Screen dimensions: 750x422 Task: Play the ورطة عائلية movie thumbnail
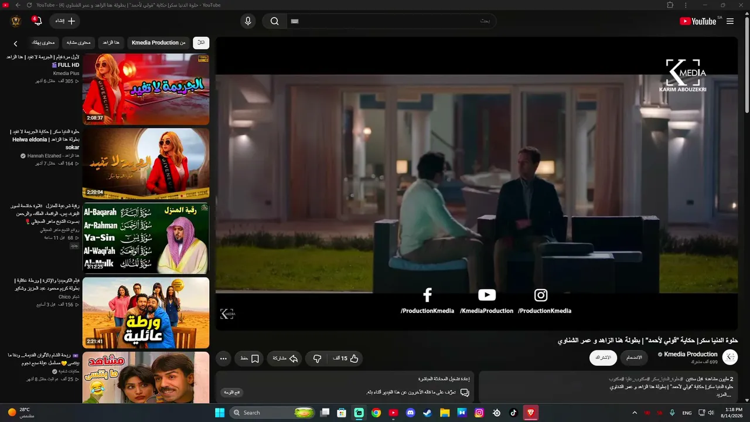coord(146,312)
